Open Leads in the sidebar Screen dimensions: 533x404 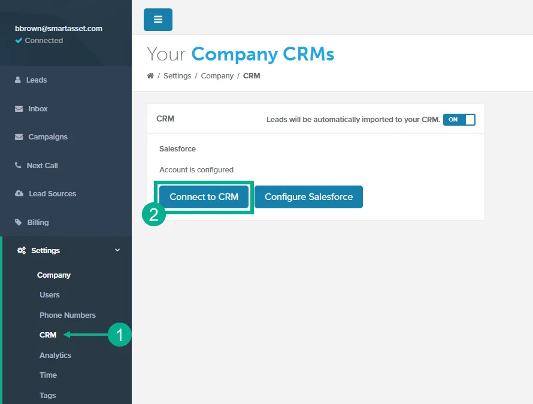pyautogui.click(x=37, y=80)
